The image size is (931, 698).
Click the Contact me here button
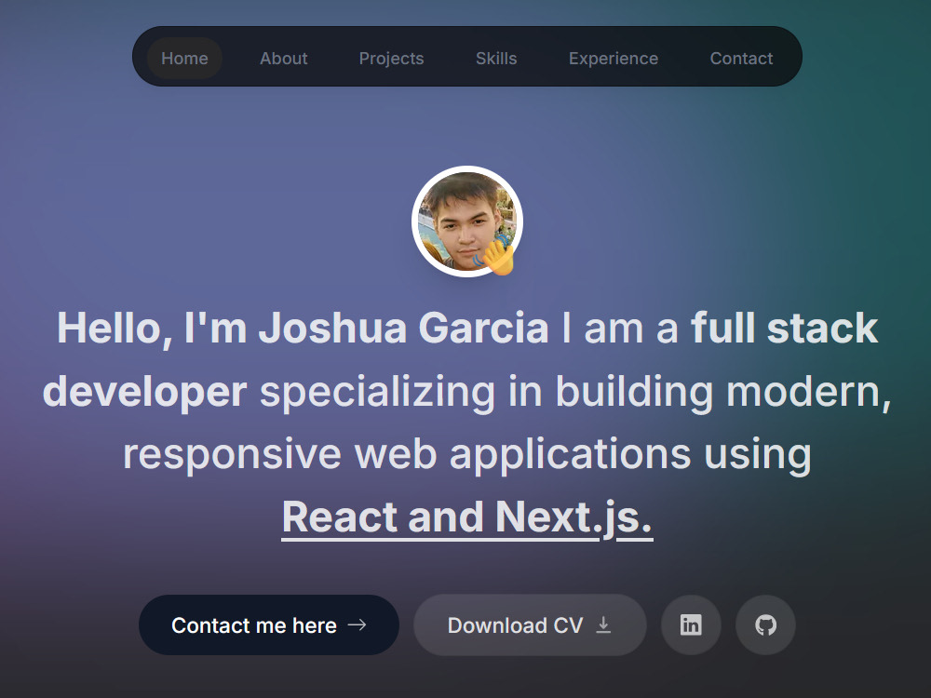(269, 625)
